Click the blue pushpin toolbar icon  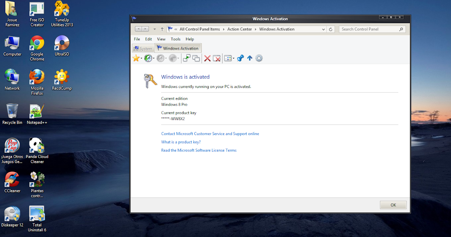pos(241,58)
